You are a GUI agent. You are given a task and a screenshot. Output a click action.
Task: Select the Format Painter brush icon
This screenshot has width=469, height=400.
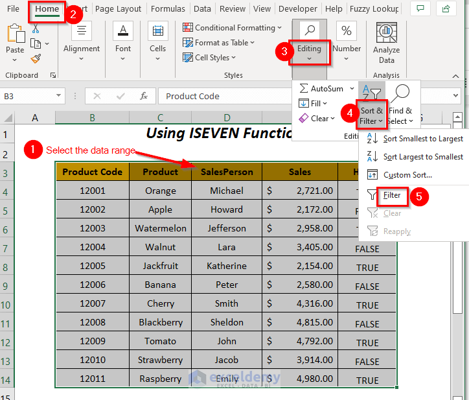click(36, 58)
